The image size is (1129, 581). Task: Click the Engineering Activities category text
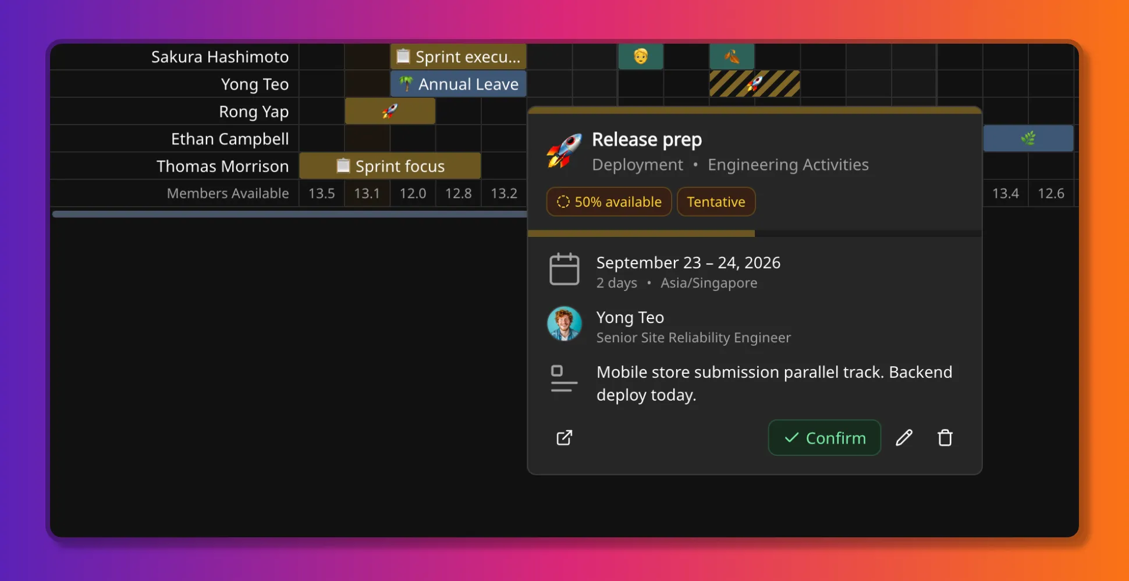point(788,165)
